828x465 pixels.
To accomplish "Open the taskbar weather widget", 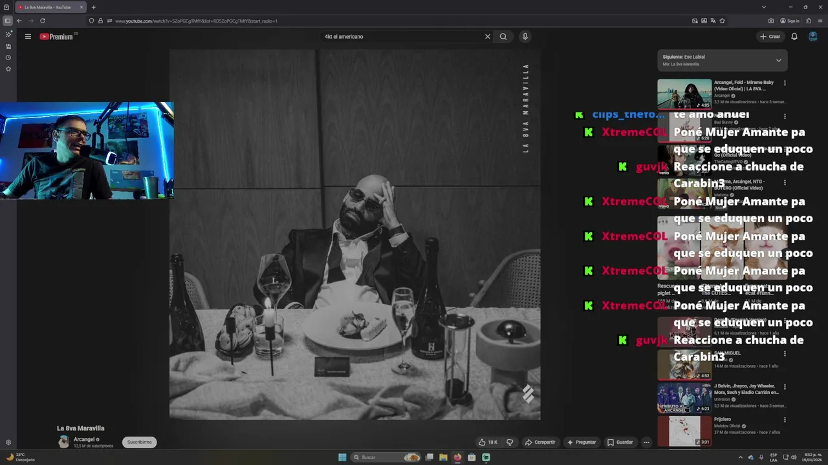I will pos(21,457).
